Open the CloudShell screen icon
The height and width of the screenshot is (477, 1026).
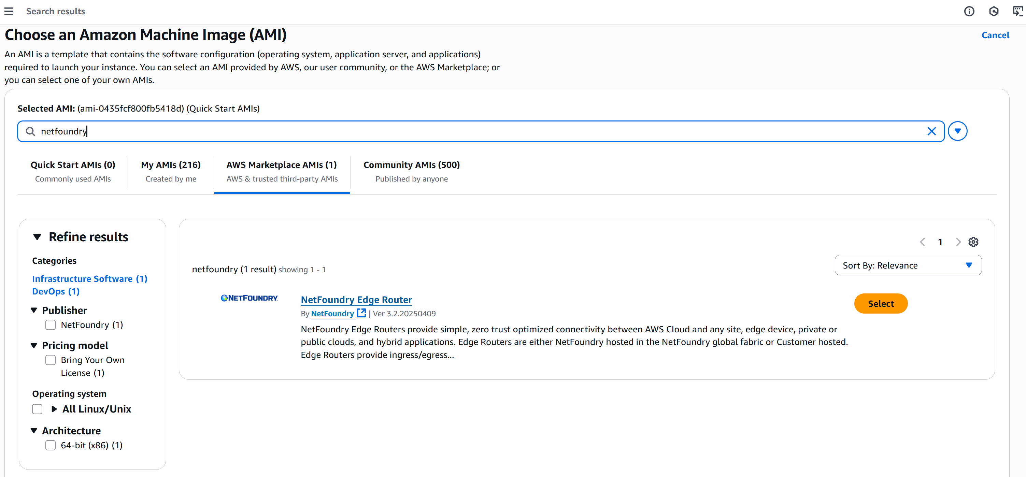1017,11
